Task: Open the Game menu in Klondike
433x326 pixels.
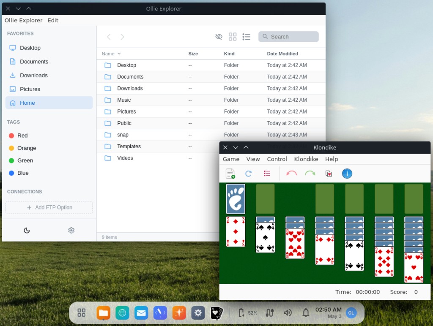Action: 231,159
